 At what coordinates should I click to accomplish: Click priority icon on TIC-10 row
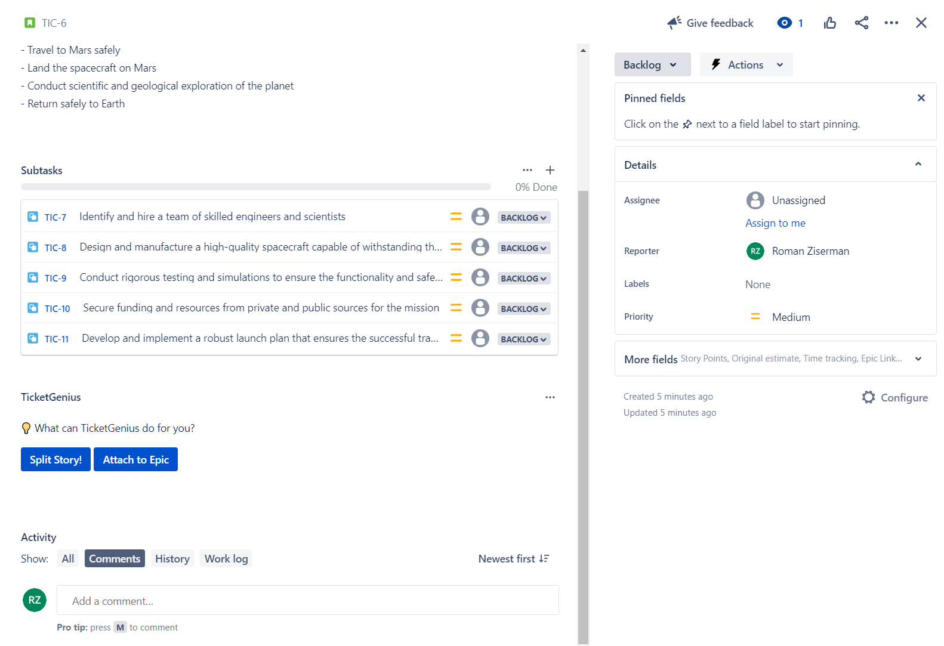[x=456, y=308]
